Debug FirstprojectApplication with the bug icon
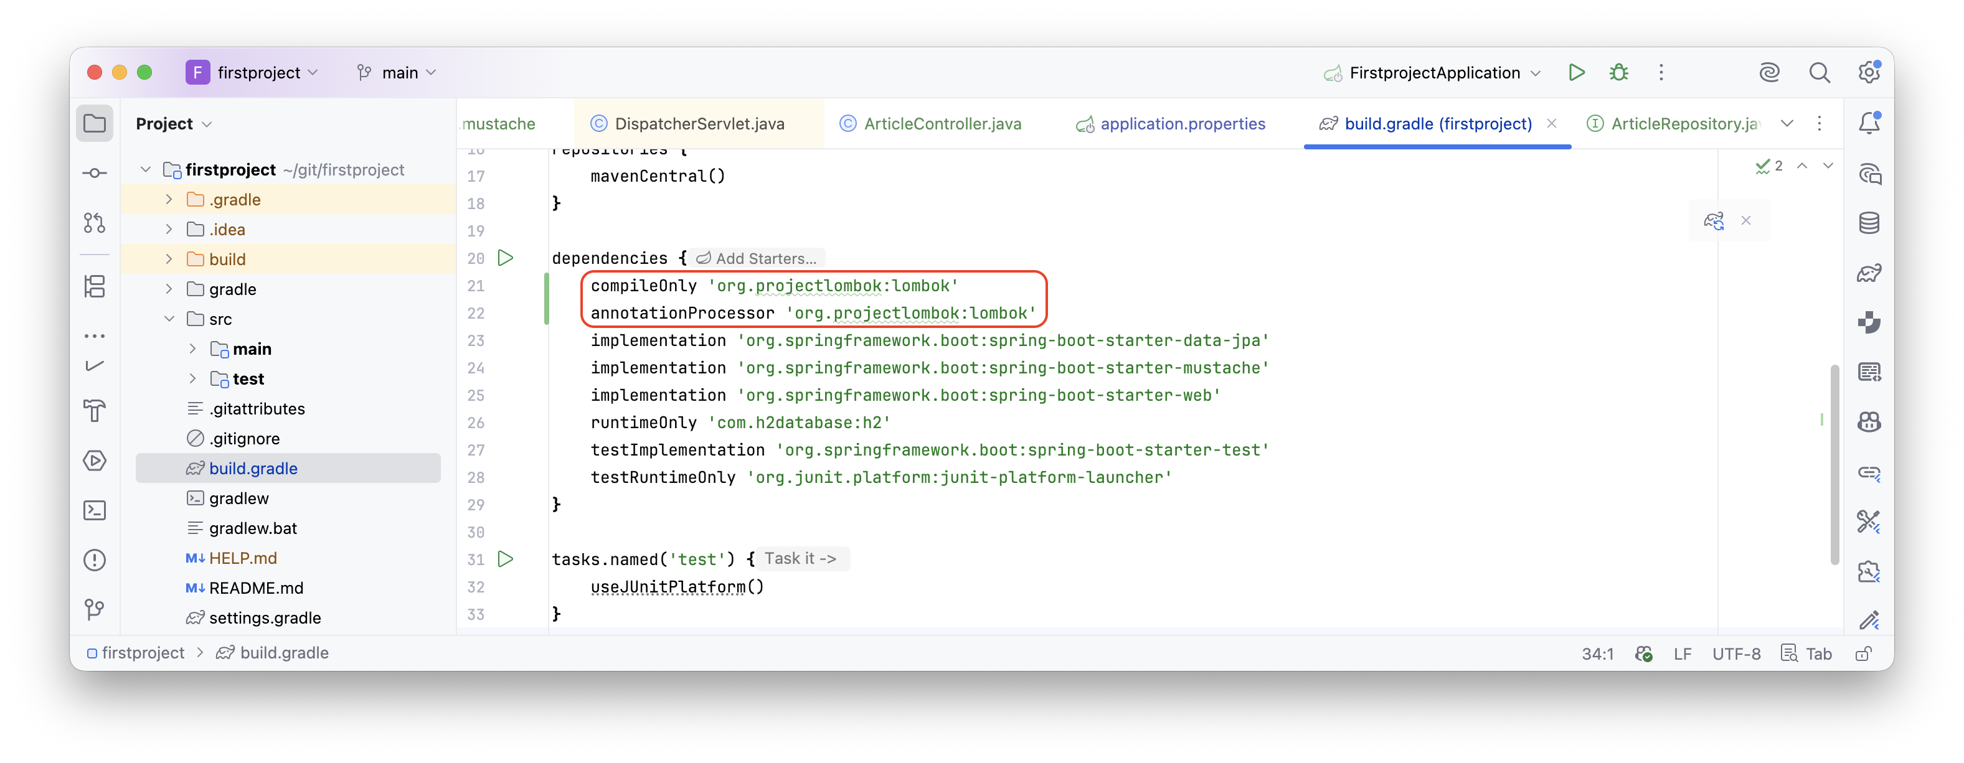 (x=1618, y=72)
